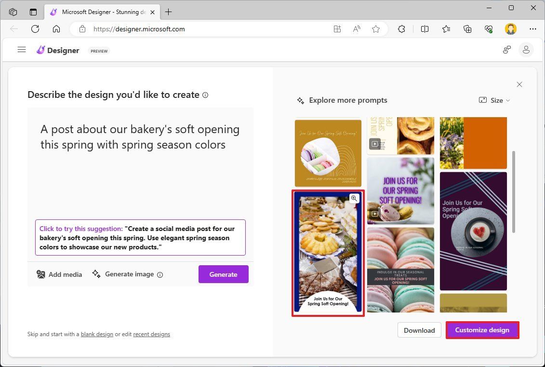Open a blank design via the link
545x367 pixels.
[x=97, y=334]
